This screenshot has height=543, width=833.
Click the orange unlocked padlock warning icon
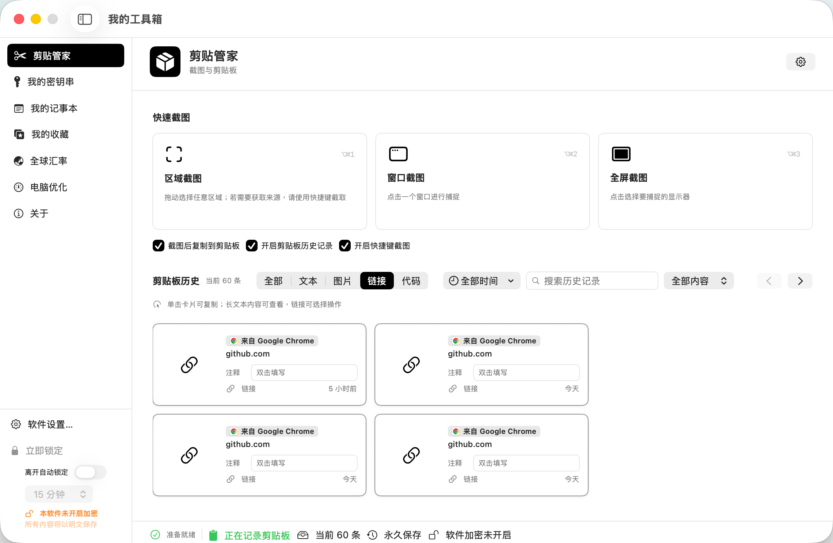29,513
